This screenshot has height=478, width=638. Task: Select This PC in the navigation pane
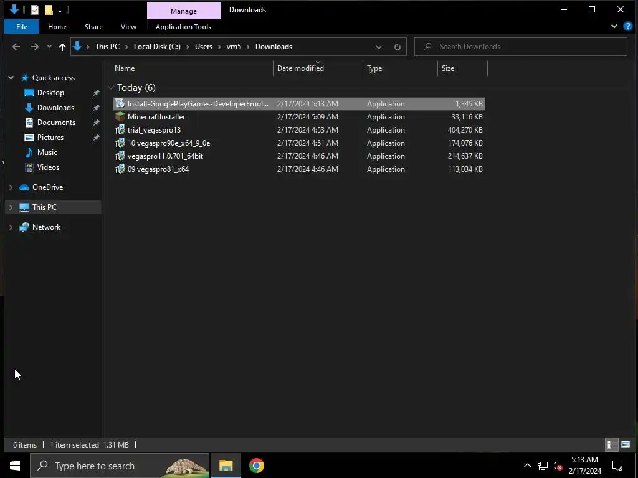tap(44, 207)
